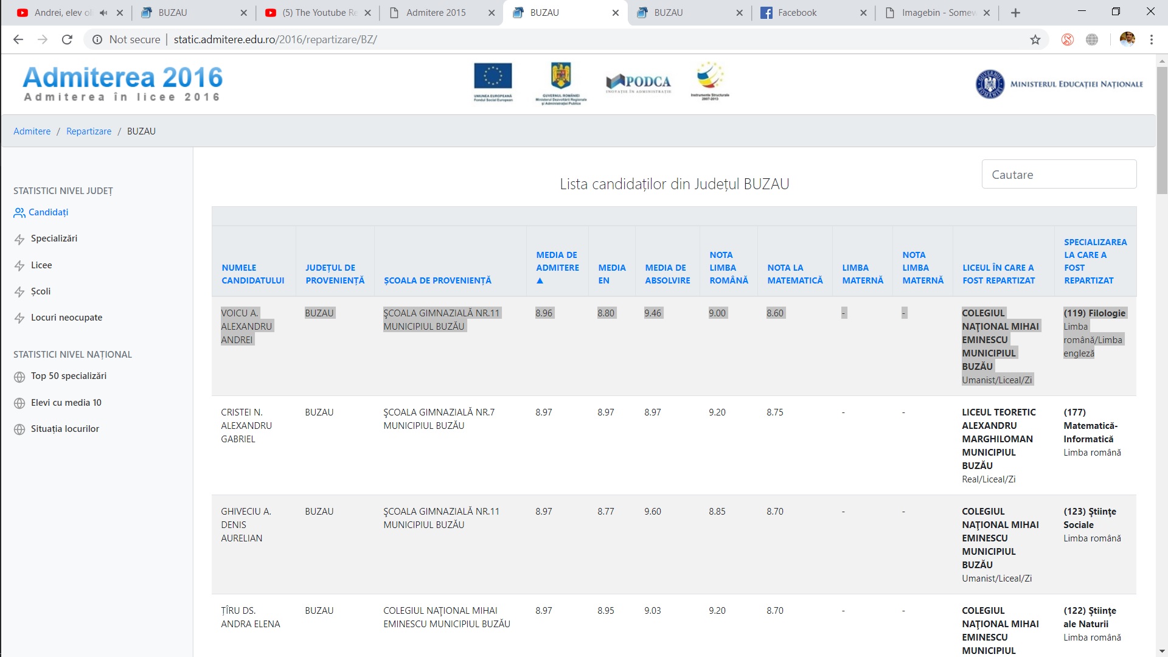Click the red extension icon in toolbar
This screenshot has height=657, width=1168.
(x=1067, y=40)
